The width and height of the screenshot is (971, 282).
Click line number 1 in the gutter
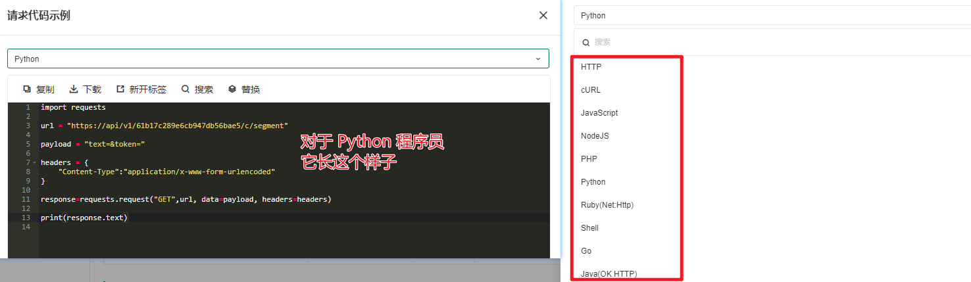(28, 107)
